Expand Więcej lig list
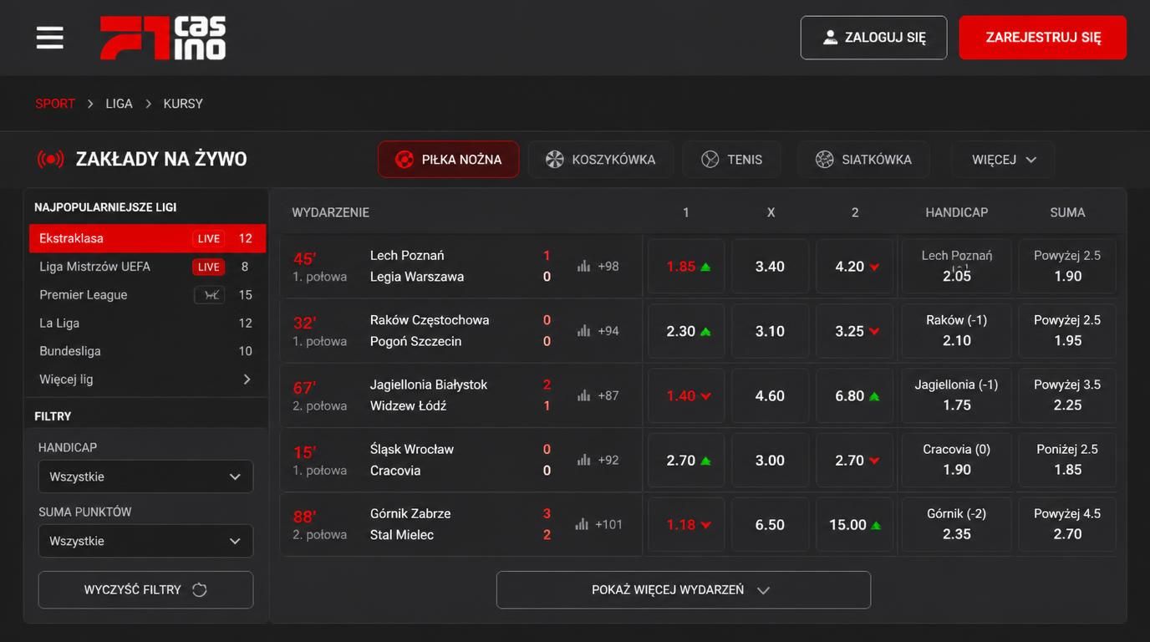Screen dimensions: 1150x642 click(x=145, y=380)
